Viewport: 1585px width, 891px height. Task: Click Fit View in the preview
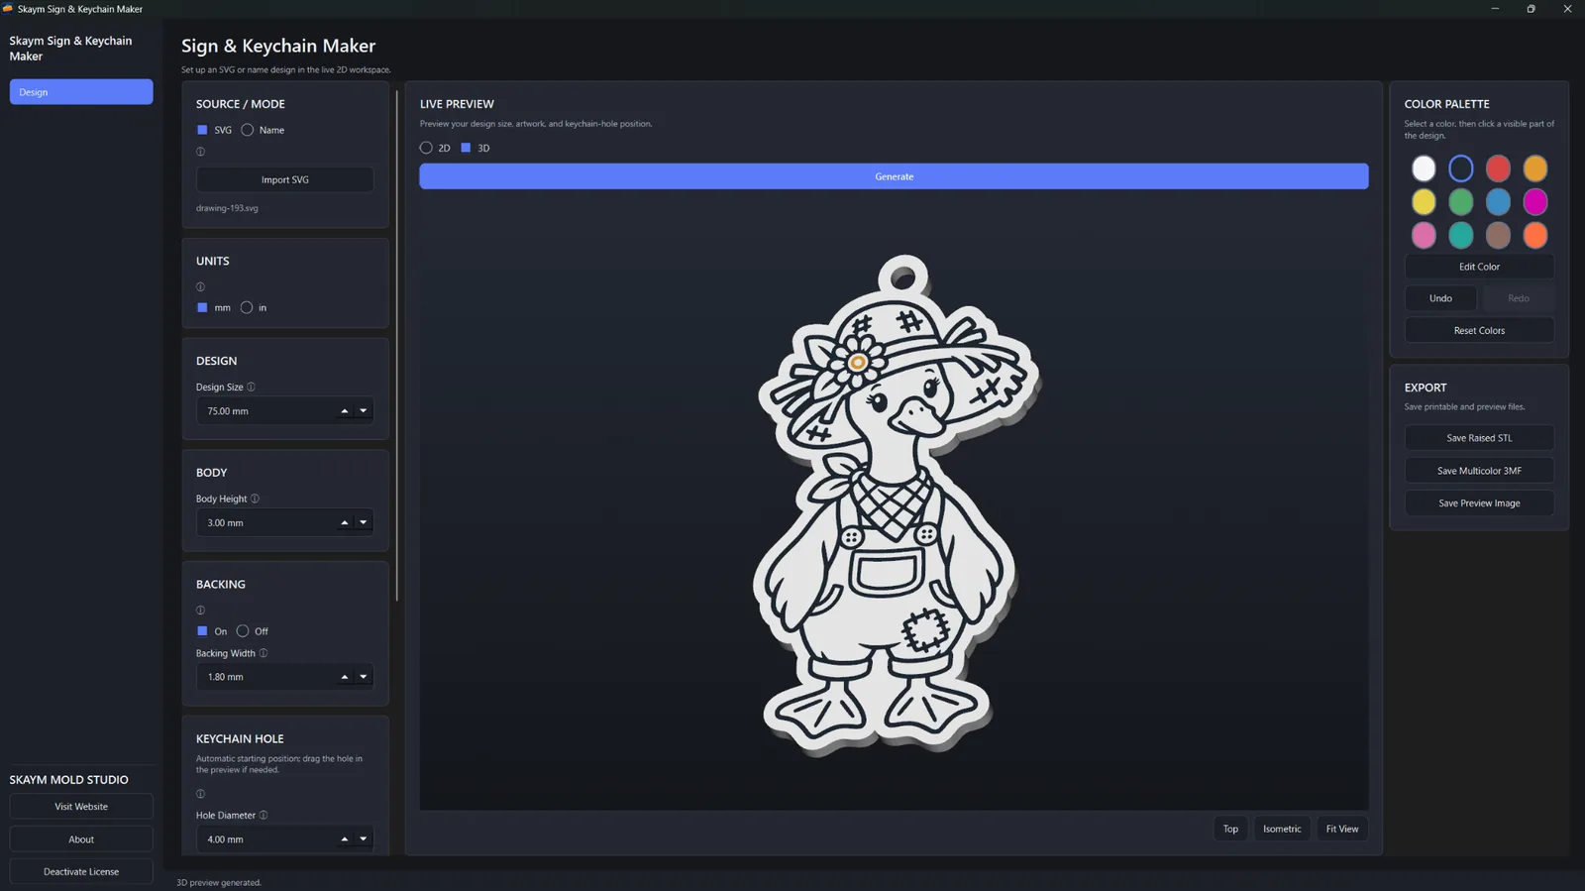click(x=1342, y=829)
